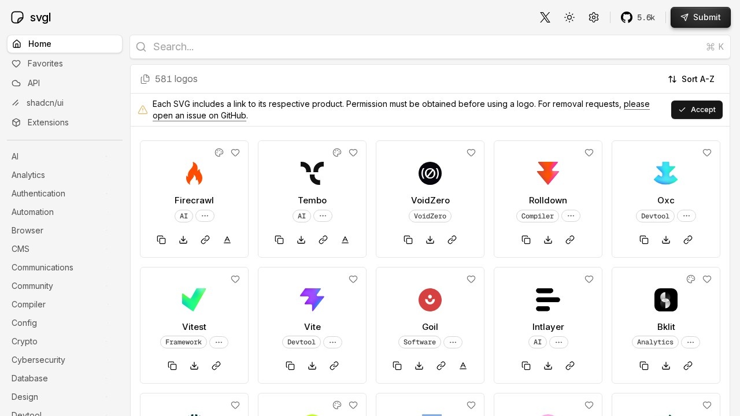Toggle Firecrawl theme variant palette icon
Image resolution: width=740 pixels, height=416 pixels.
point(219,153)
